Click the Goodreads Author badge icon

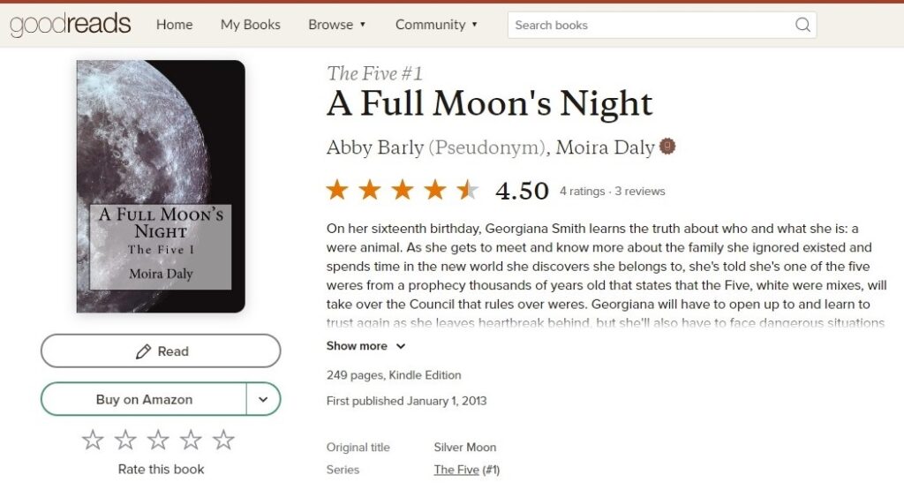pos(667,147)
